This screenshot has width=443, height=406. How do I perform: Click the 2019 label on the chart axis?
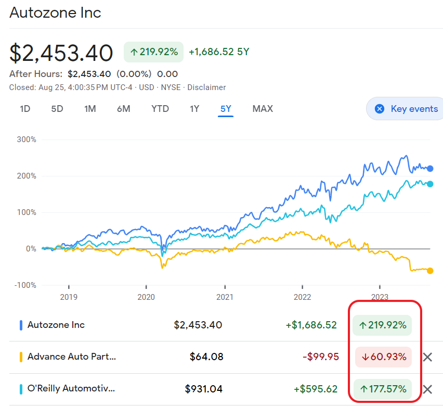[x=69, y=297]
